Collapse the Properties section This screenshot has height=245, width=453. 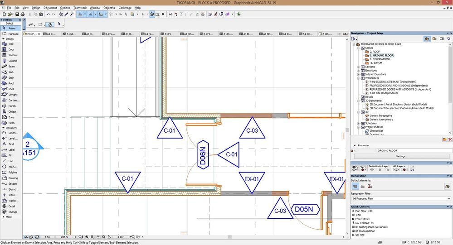355,145
